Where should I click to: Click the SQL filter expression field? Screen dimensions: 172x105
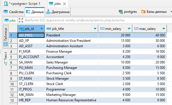click(98, 20)
